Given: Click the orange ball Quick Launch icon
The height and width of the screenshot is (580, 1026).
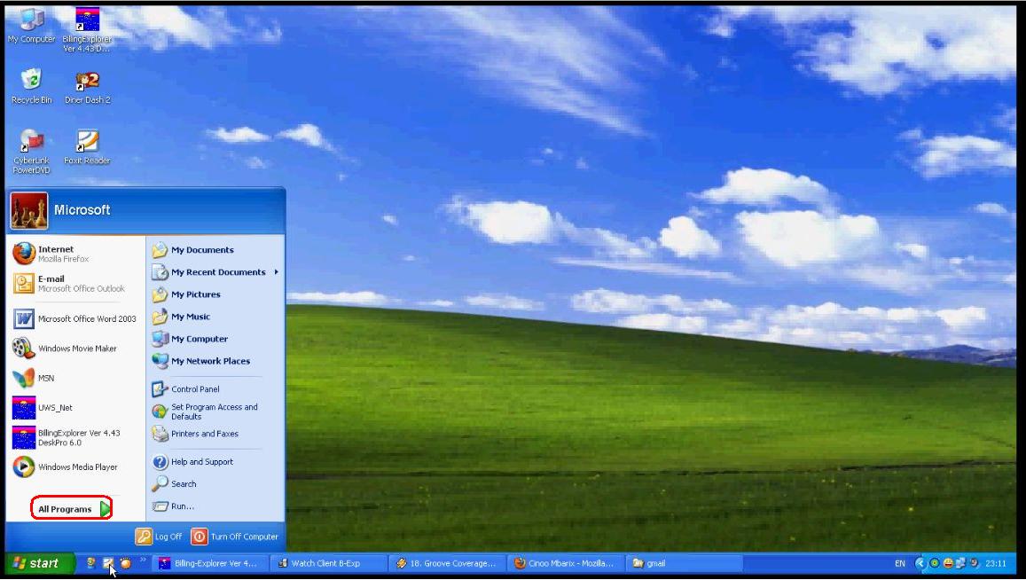Looking at the screenshot, I should tap(126, 563).
